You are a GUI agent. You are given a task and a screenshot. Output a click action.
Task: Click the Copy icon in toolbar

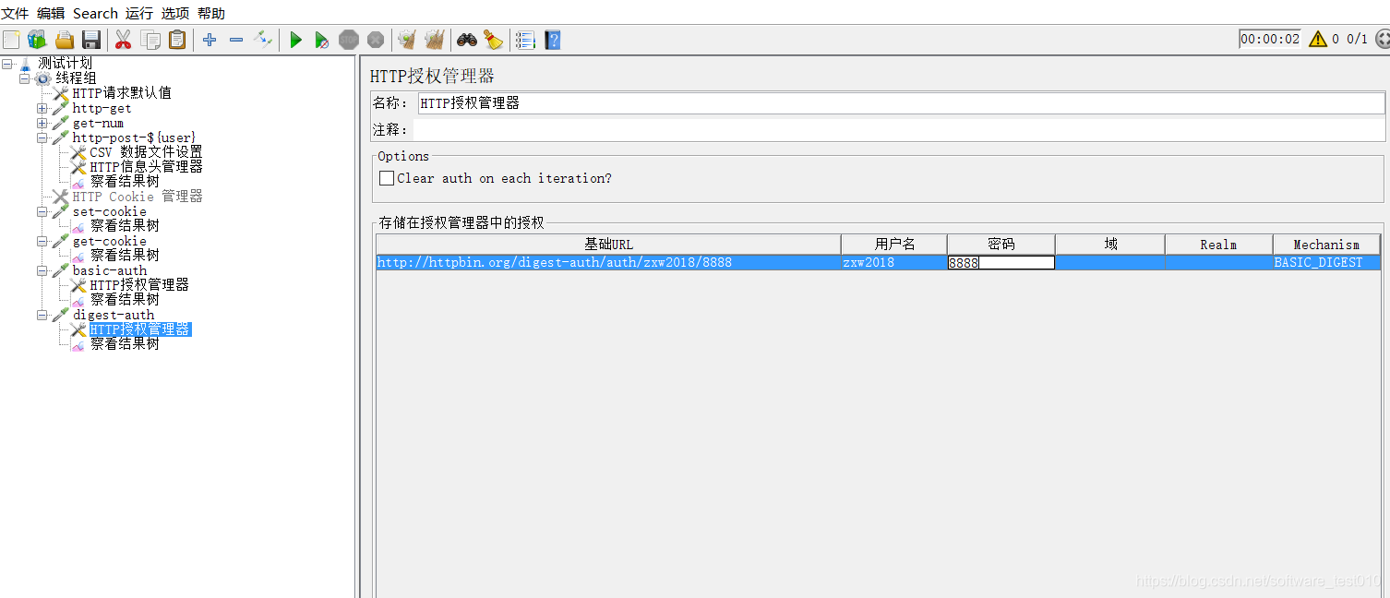(x=150, y=40)
